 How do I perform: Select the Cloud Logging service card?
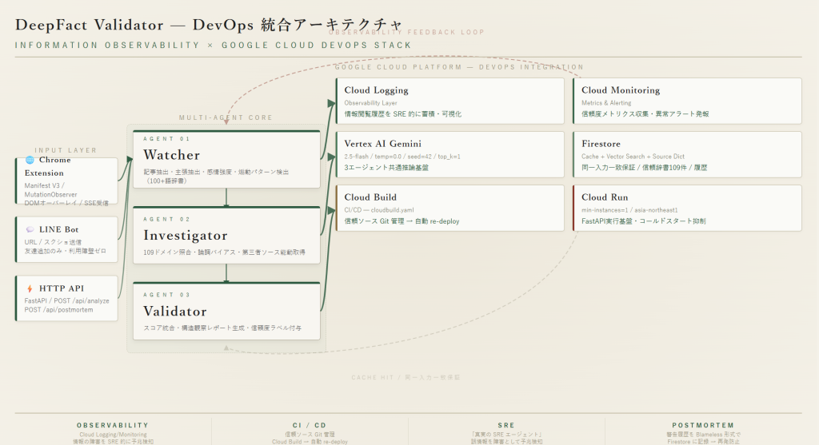pyautogui.click(x=449, y=101)
